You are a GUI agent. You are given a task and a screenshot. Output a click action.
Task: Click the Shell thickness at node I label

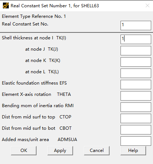pyautogui.click(x=34, y=38)
